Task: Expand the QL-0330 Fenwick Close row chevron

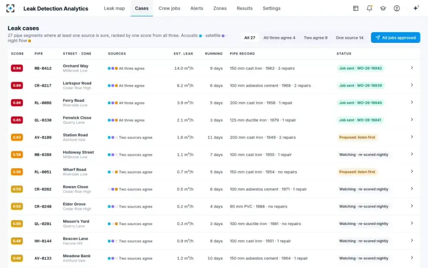Action: (412, 119)
